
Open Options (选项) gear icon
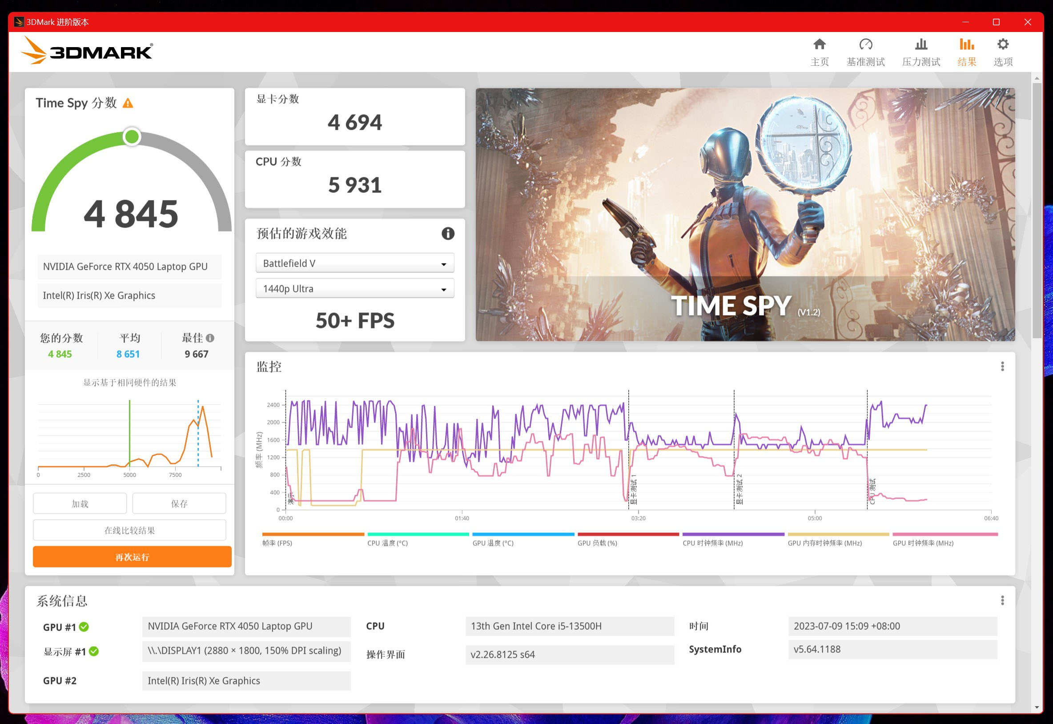[1003, 44]
